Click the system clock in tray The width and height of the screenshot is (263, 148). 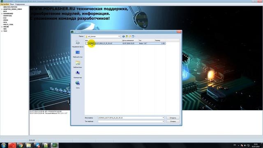[x=256, y=145]
